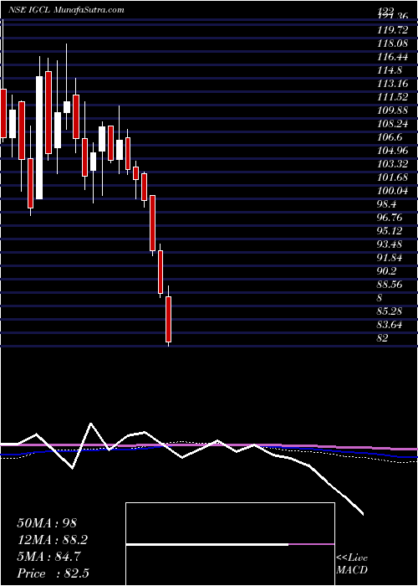Screen dimensions: 418x586
Task: Click the 95.12 price axis label
Action: click(x=390, y=231)
